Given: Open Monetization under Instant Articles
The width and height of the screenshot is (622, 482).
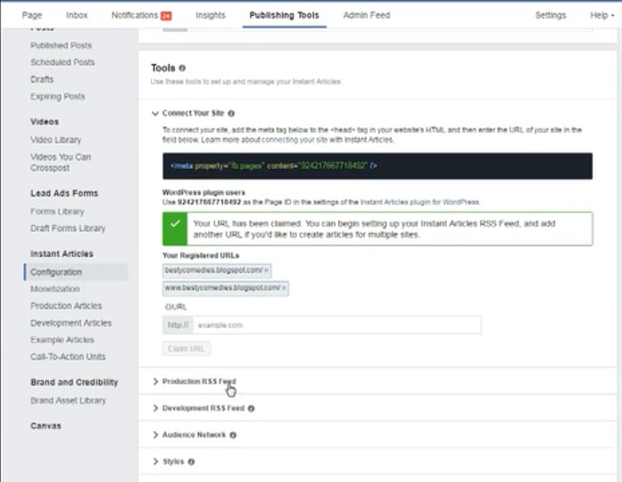Looking at the screenshot, I should click(x=54, y=289).
